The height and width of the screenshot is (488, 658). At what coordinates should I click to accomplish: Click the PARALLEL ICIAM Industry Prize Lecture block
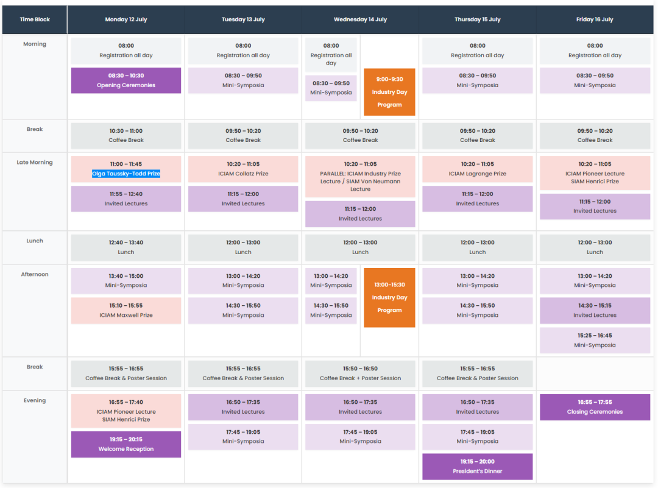pyautogui.click(x=360, y=177)
